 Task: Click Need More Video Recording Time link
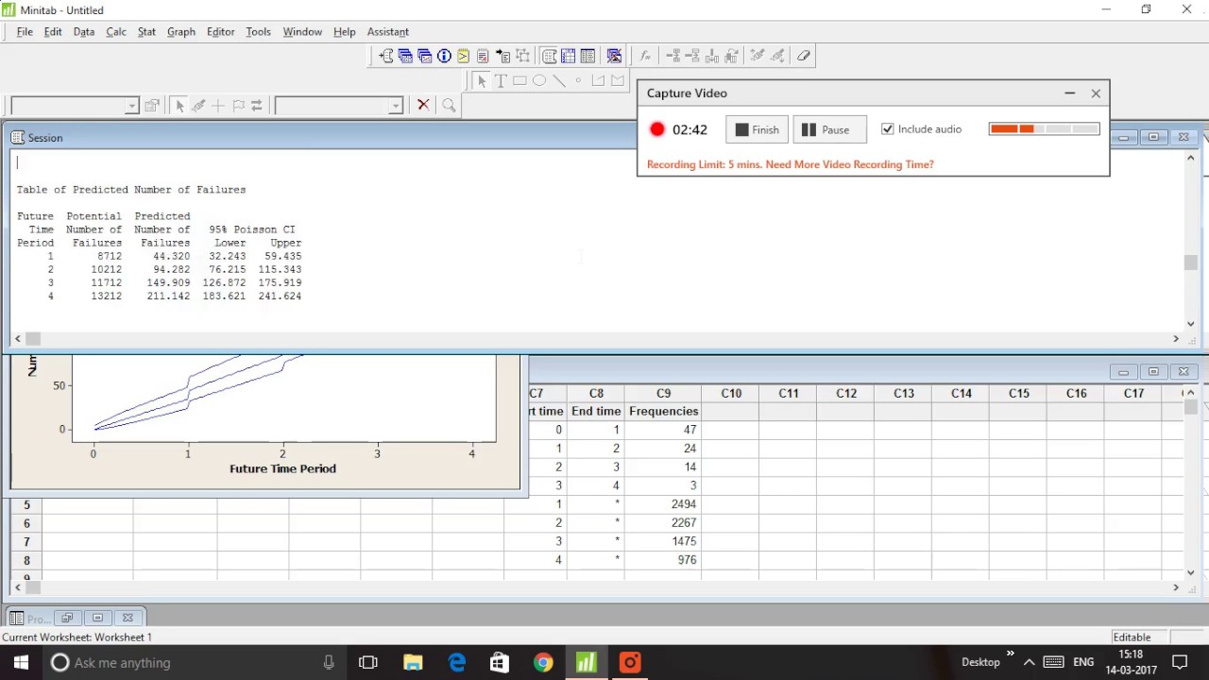click(849, 164)
